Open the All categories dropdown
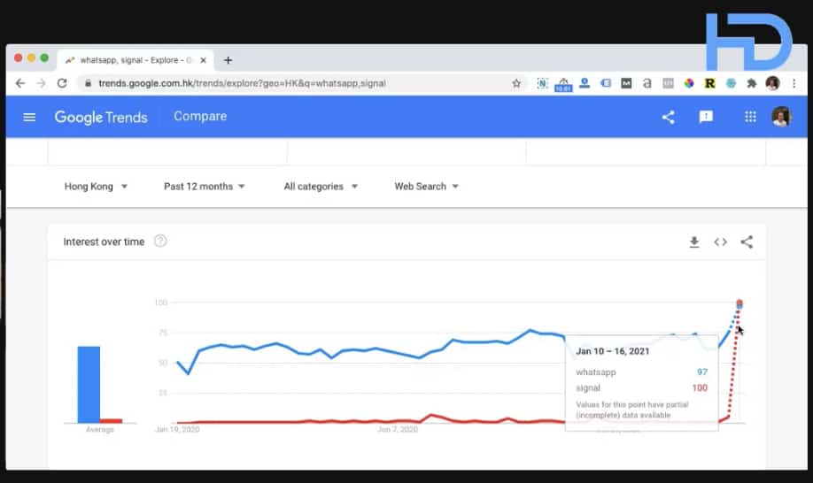Image resolution: width=813 pixels, height=483 pixels. click(321, 187)
